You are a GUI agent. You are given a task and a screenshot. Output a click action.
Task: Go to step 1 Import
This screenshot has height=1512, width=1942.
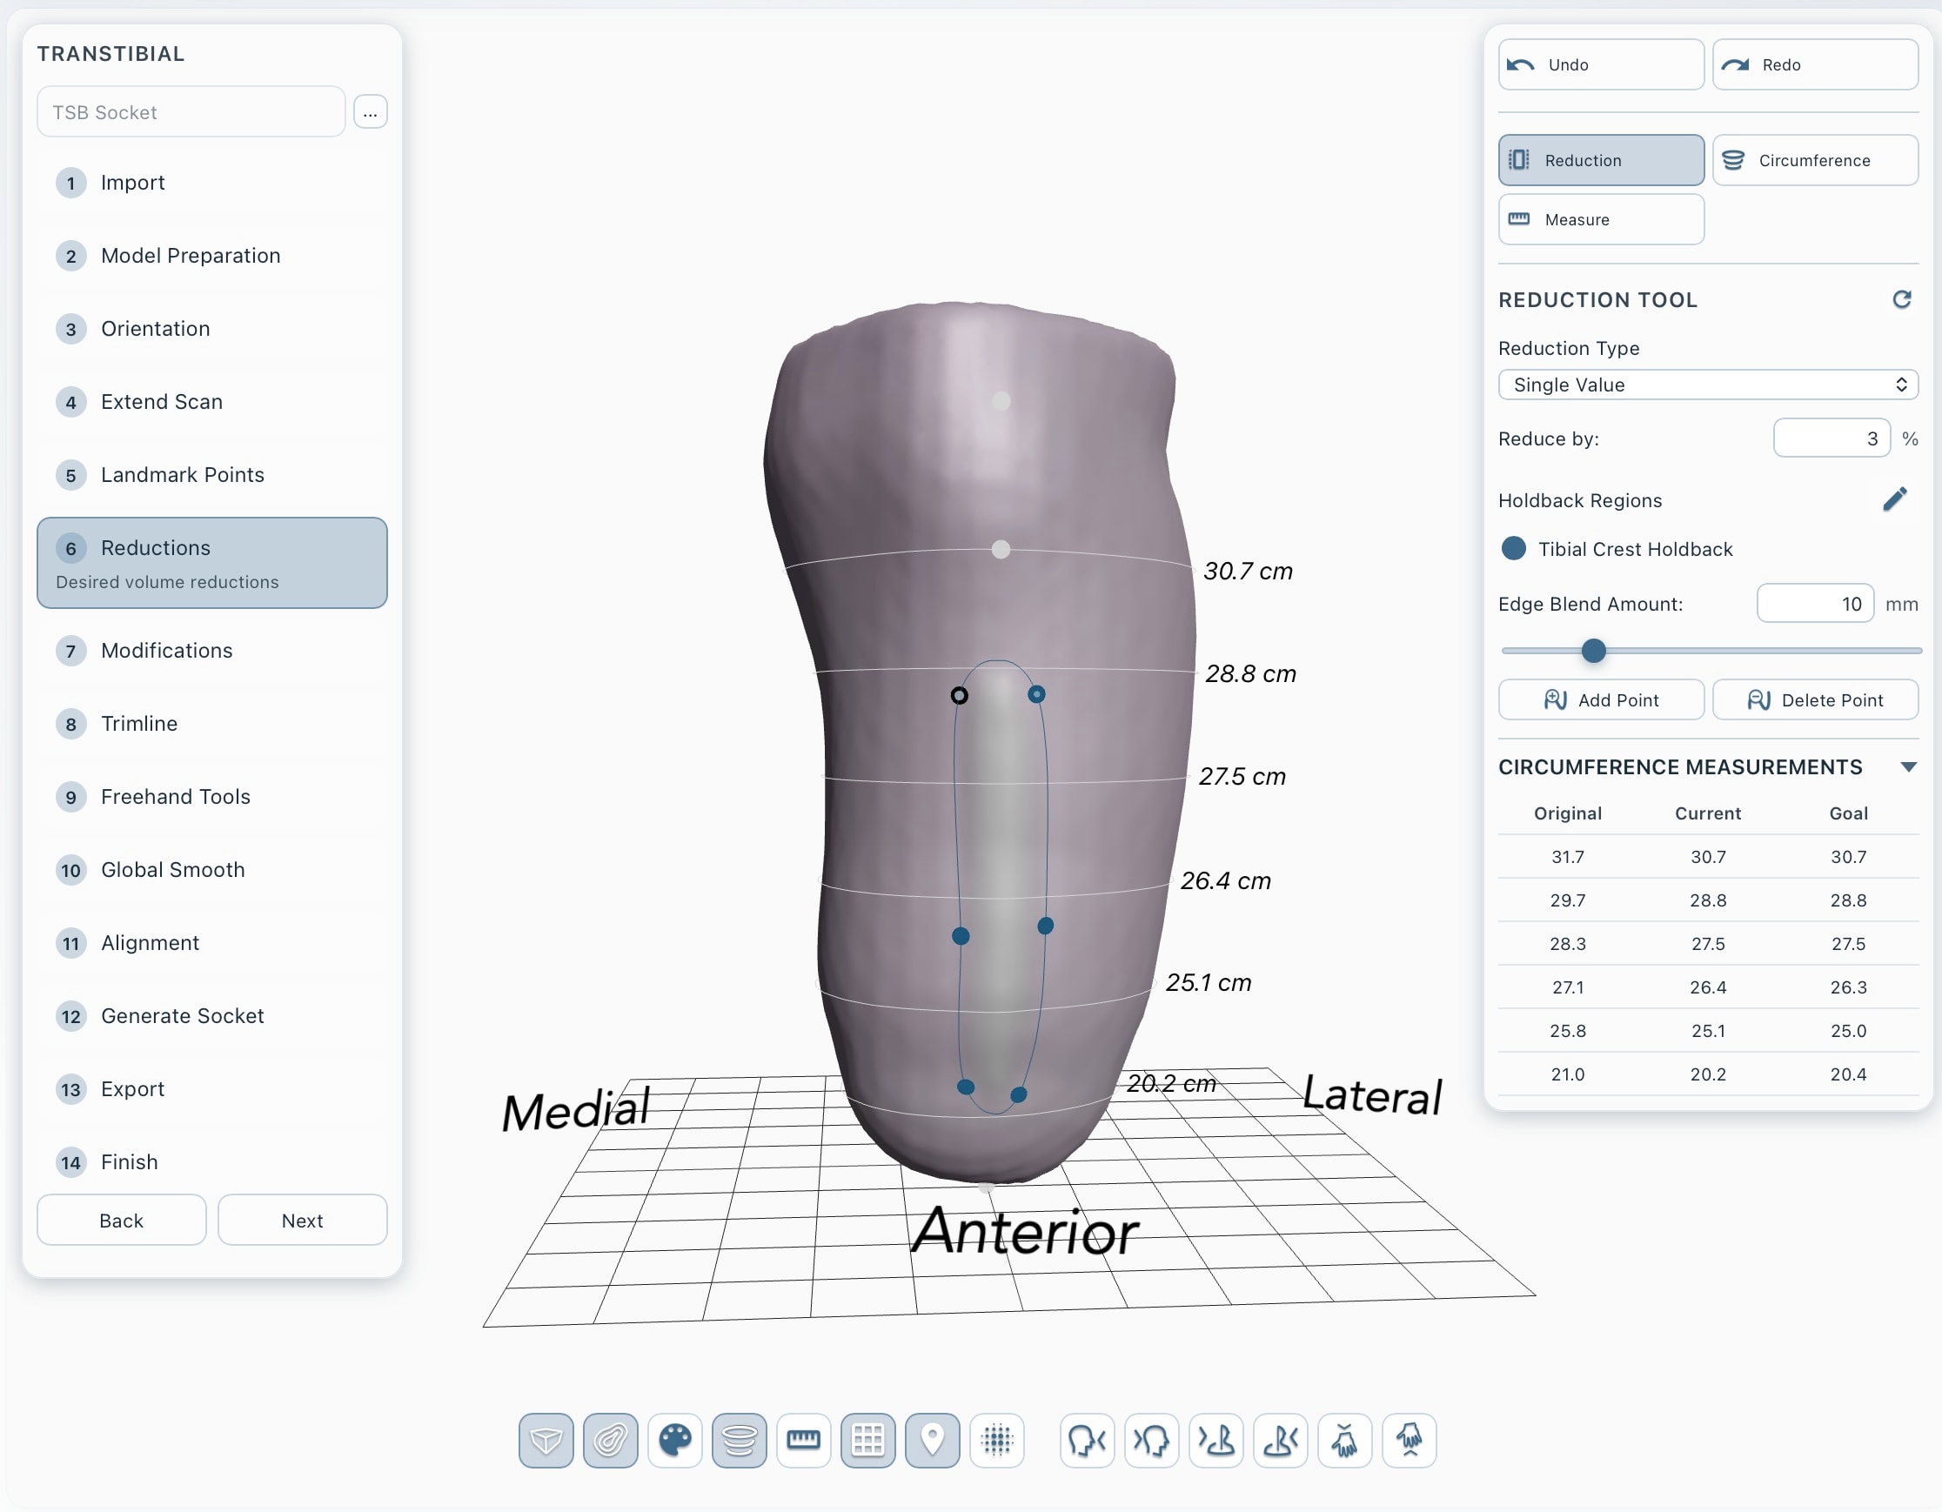click(211, 183)
